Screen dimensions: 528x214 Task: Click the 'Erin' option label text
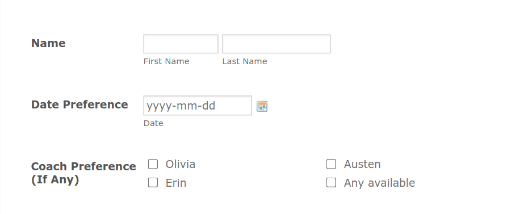176,183
